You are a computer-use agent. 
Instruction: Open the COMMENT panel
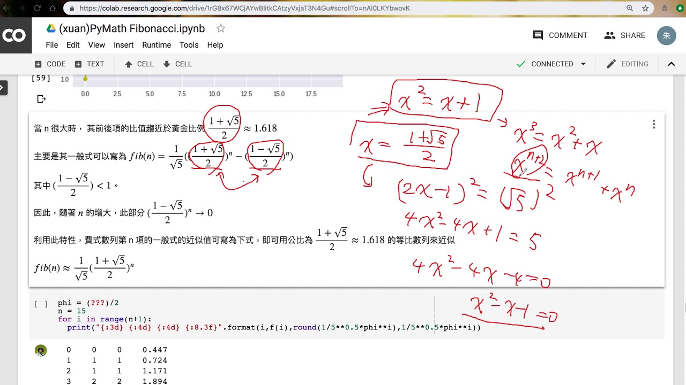[560, 35]
